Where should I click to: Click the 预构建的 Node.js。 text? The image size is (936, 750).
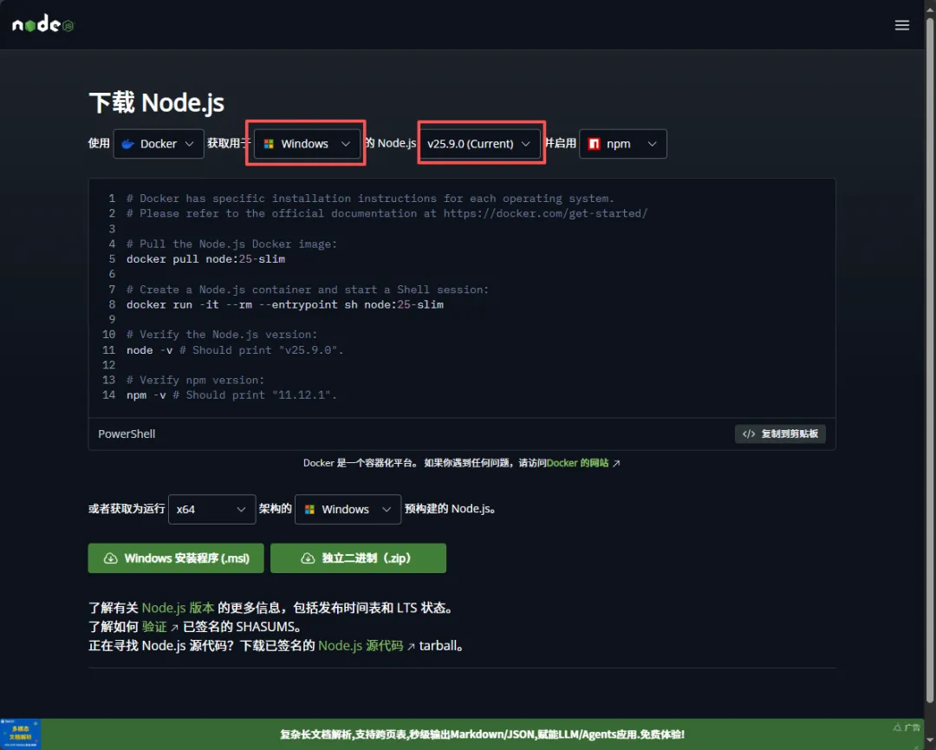(450, 509)
